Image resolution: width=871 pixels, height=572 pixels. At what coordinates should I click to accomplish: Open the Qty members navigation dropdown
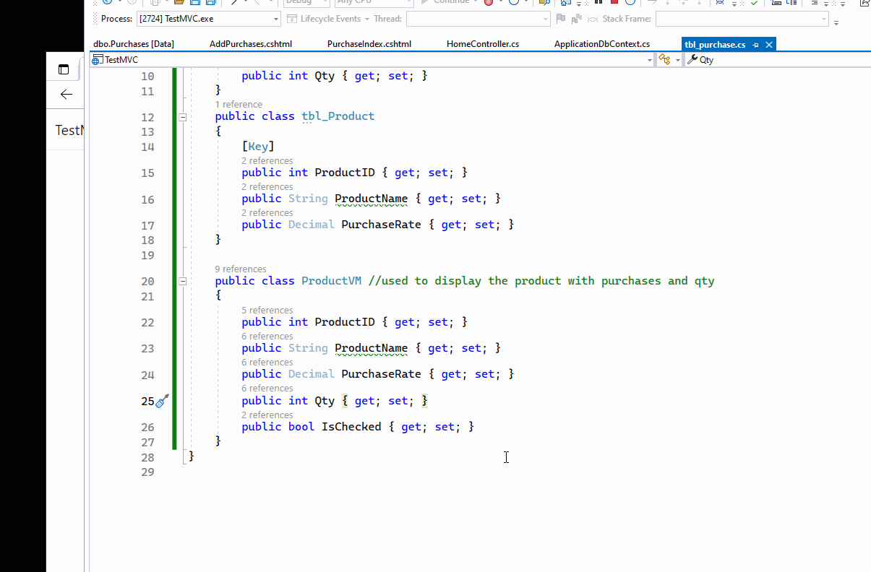(x=777, y=60)
